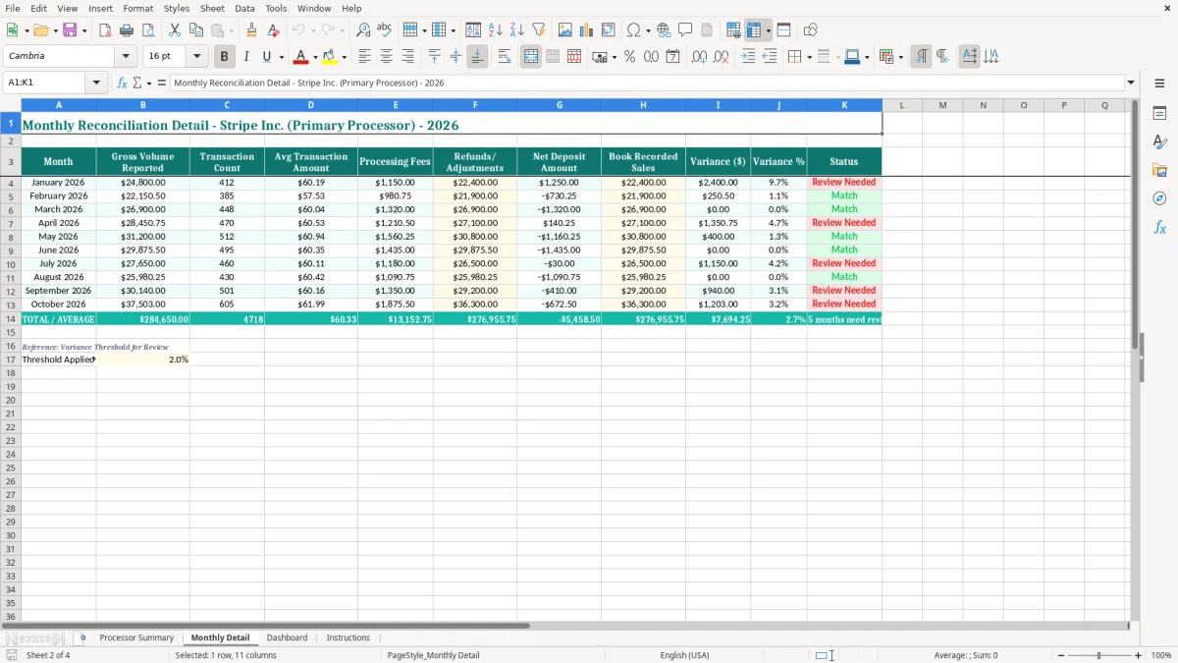This screenshot has height=663, width=1178.
Task: Switch to Instructions sheet tab
Action: [348, 637]
